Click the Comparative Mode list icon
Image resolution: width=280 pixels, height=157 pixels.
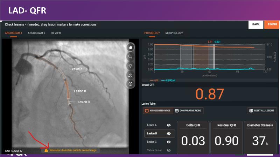click(177, 111)
